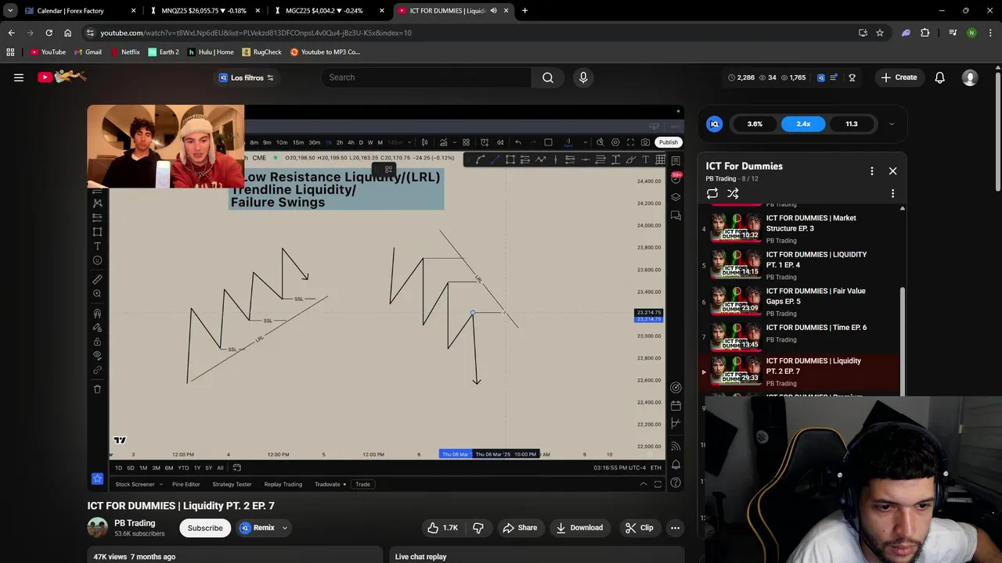Toggle playlist shuffle
Image resolution: width=1002 pixels, height=563 pixels.
[733, 193]
